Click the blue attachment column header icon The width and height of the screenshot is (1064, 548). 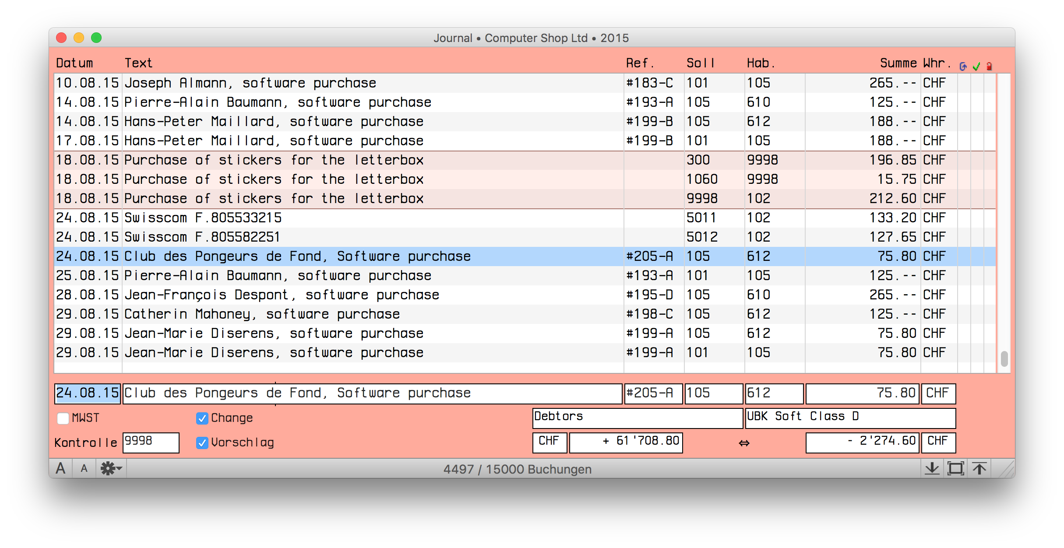[963, 67]
